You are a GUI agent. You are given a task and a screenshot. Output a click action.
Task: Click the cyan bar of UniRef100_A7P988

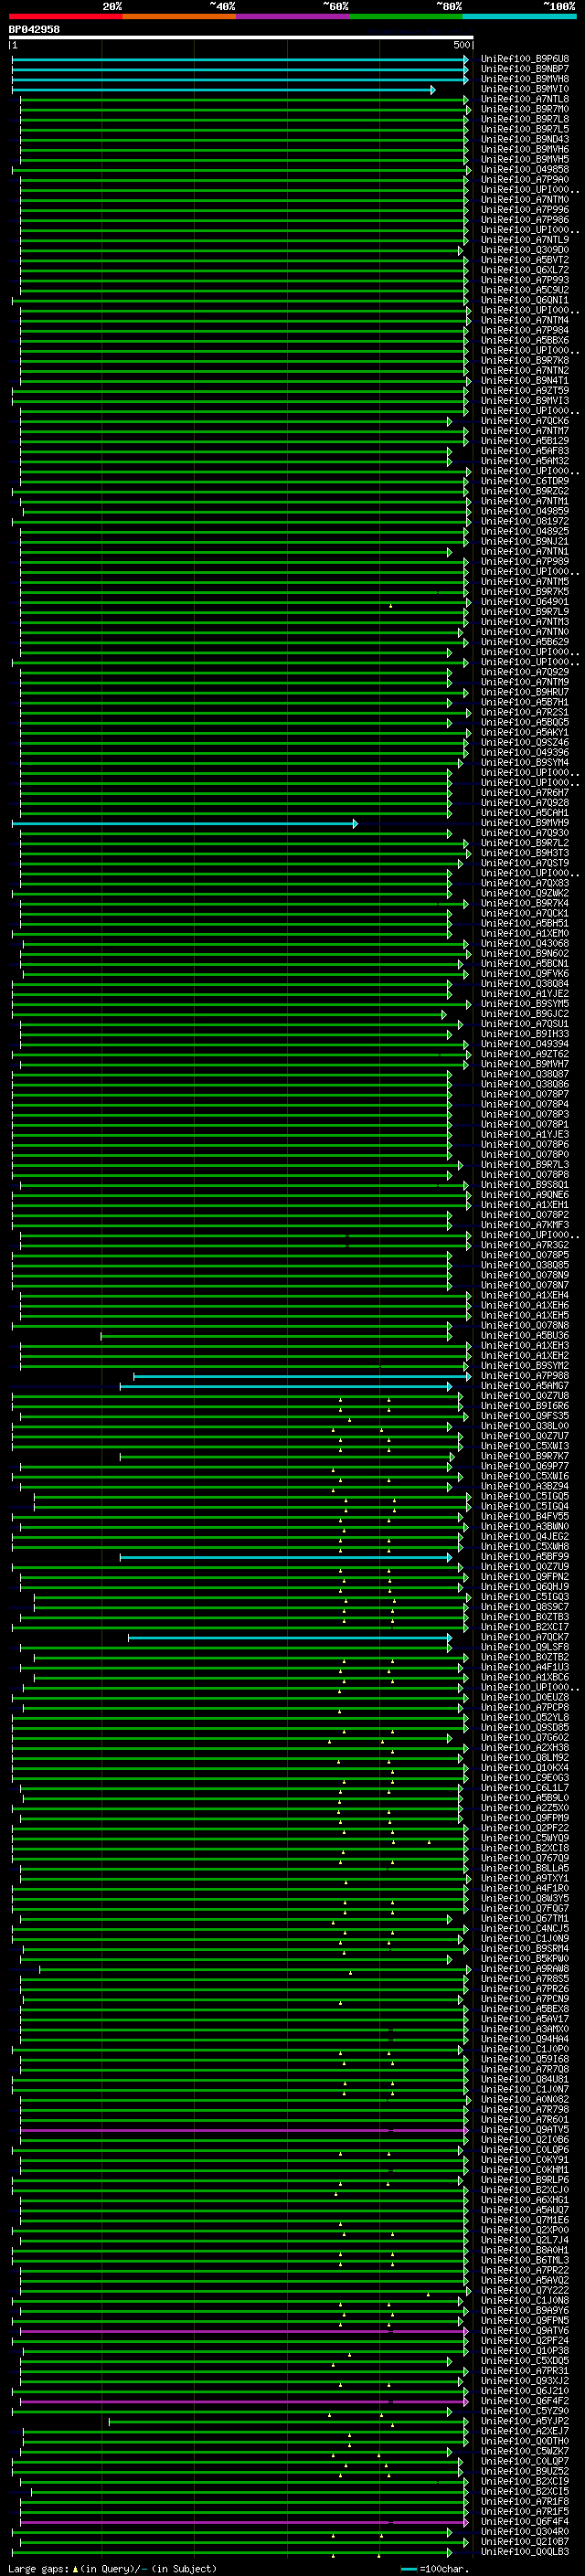tap(301, 1376)
